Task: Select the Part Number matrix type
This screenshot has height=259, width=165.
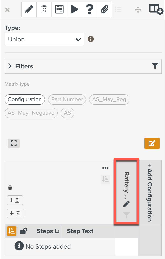Action: tap(67, 99)
